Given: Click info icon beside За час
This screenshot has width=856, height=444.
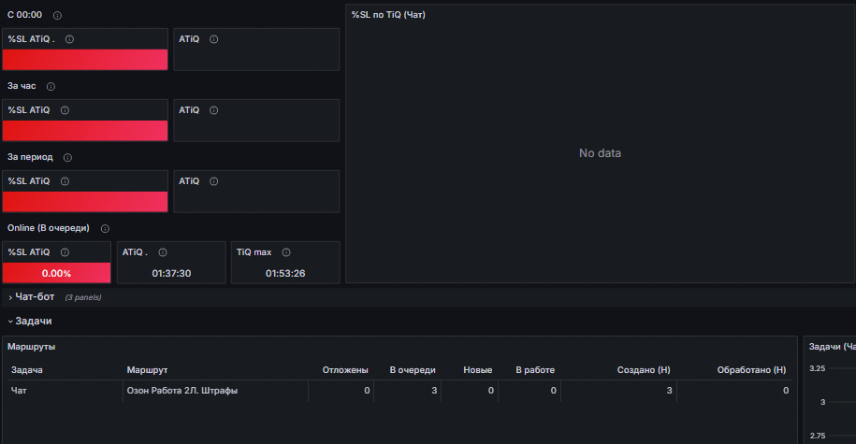Looking at the screenshot, I should pos(51,86).
